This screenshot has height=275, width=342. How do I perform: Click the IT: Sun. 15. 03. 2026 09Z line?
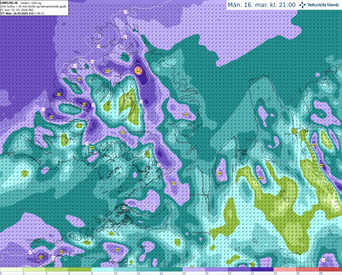(17, 10)
